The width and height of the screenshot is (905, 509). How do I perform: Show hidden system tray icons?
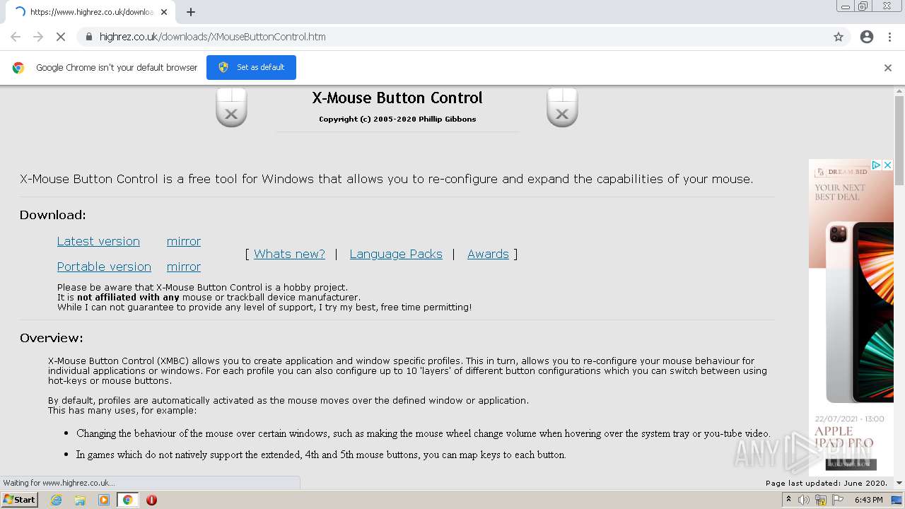coord(788,500)
